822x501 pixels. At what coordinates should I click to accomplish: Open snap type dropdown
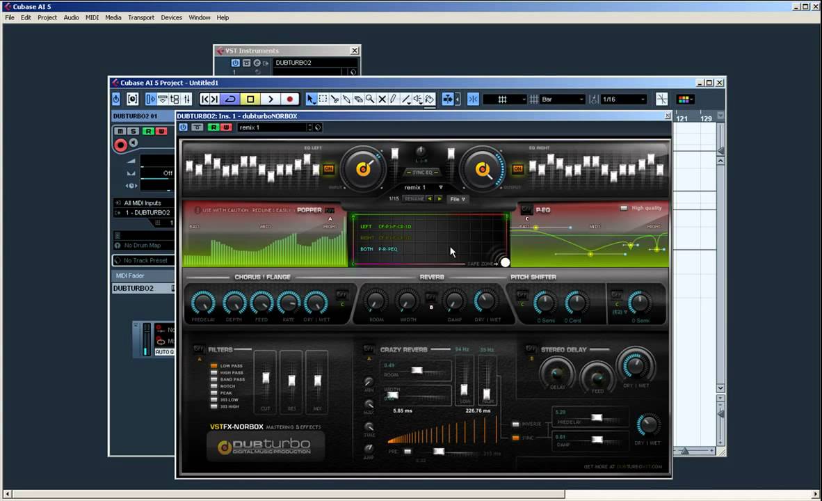(x=504, y=99)
